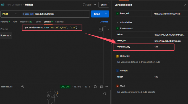188x104 pixels.
Task: Click the 183 ms response time
Action: click(77, 87)
